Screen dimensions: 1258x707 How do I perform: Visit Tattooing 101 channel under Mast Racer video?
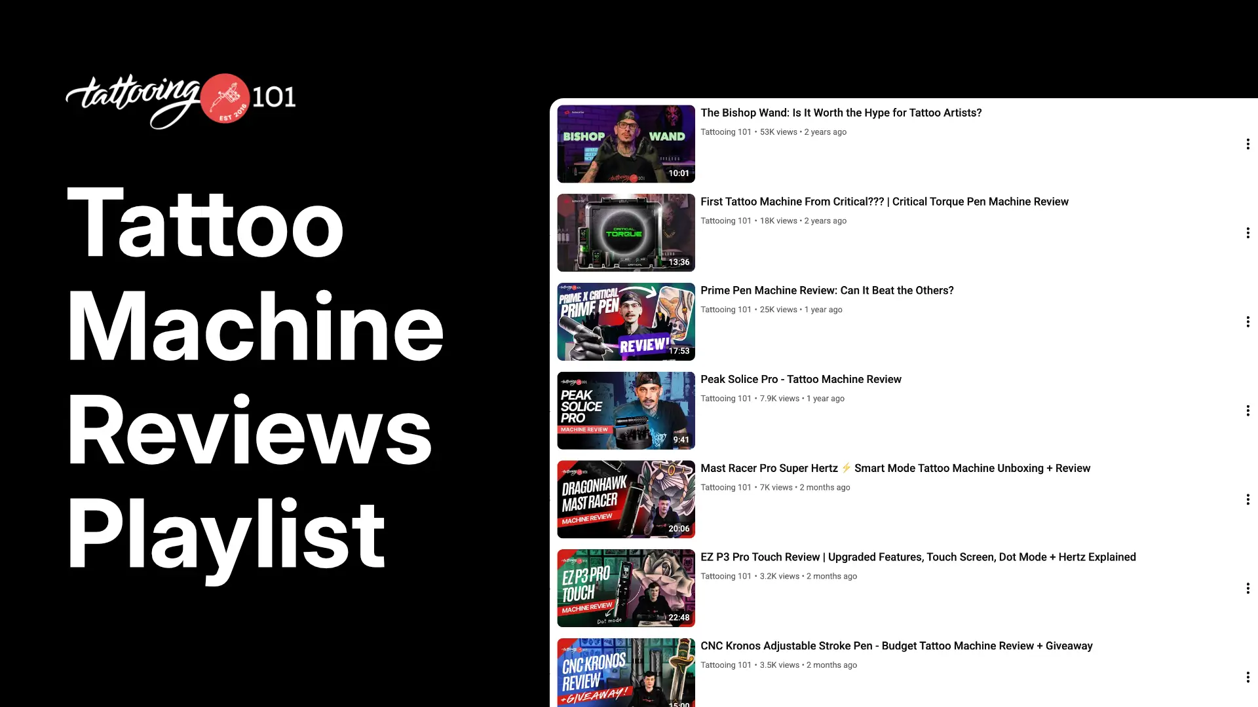pos(726,488)
